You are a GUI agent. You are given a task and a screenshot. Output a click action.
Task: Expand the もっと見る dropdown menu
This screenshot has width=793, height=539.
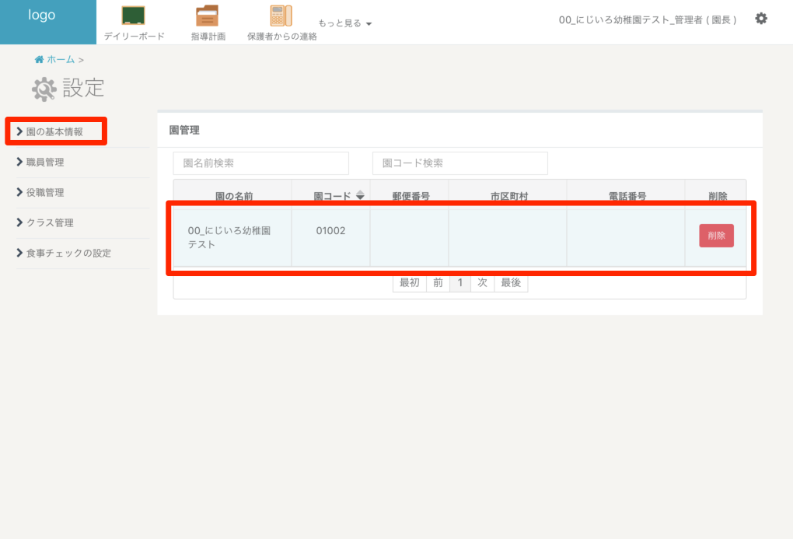pos(345,23)
